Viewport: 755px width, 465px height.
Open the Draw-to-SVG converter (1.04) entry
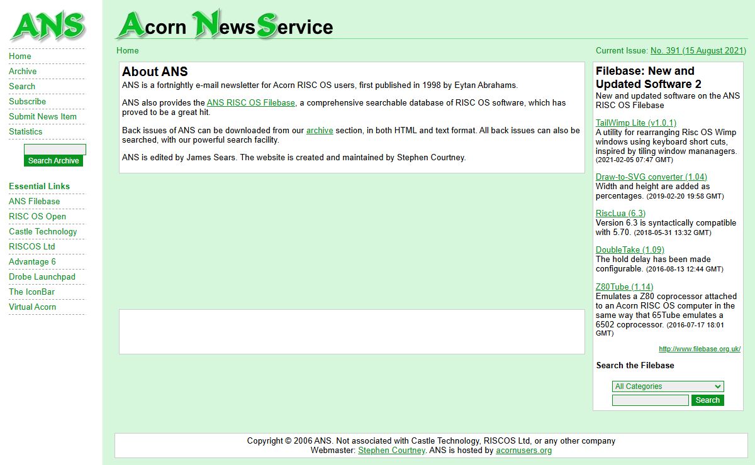[x=651, y=177]
